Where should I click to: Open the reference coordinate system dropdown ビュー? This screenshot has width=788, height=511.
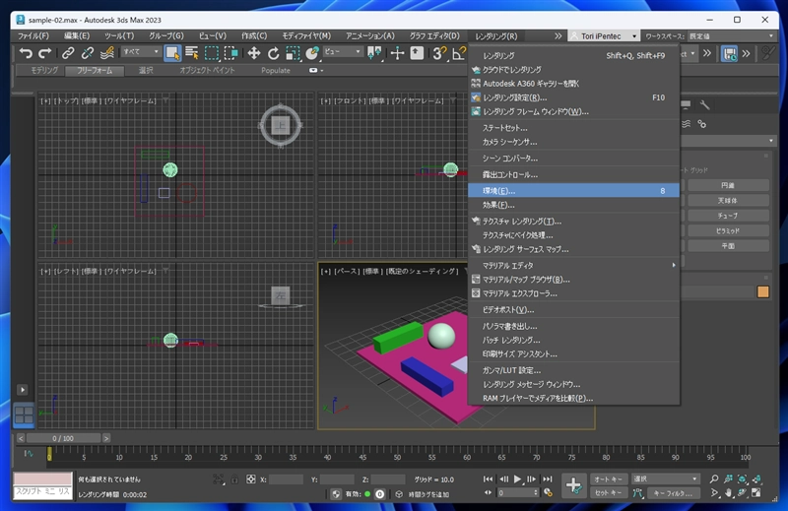pyautogui.click(x=343, y=52)
